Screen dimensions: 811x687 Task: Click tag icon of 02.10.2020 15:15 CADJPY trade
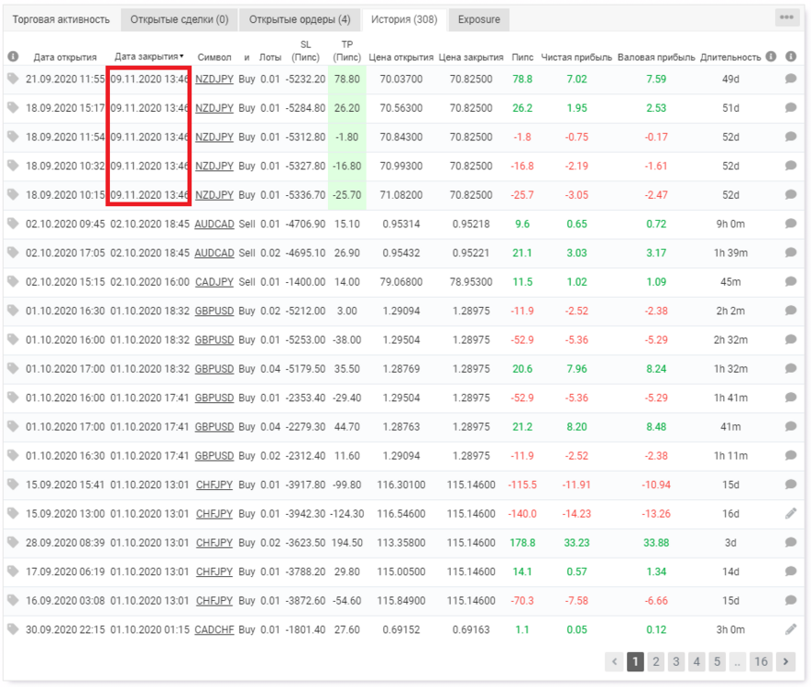(x=13, y=281)
